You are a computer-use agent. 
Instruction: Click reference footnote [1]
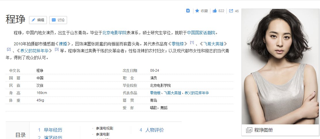point(192,43)
